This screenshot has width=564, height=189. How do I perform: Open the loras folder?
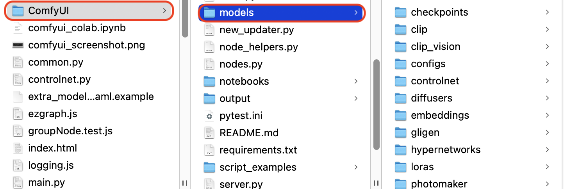[x=422, y=167]
